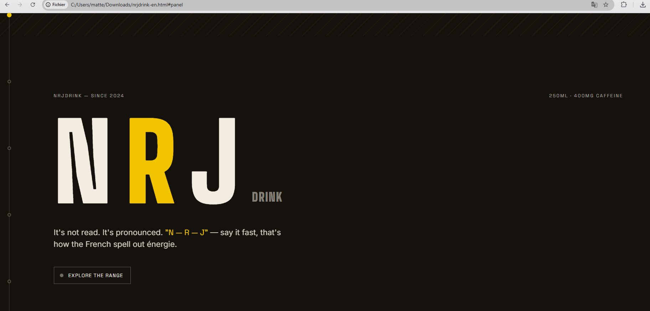Click the large yellow R letter
The image size is (650, 311).
152,161
